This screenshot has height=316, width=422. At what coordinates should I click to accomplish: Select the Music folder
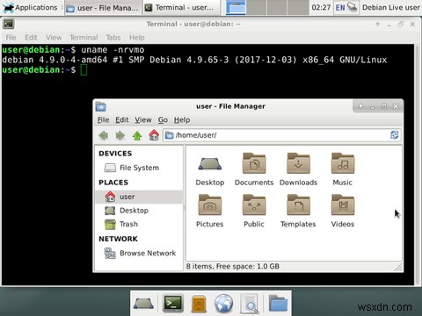[x=343, y=163]
